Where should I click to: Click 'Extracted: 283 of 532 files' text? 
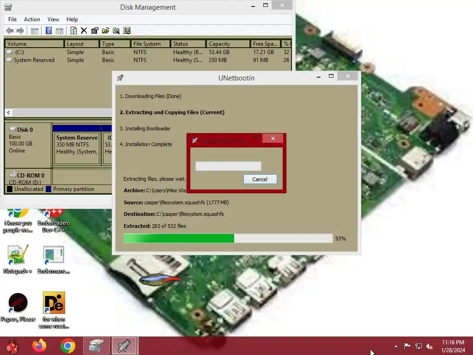(x=155, y=226)
